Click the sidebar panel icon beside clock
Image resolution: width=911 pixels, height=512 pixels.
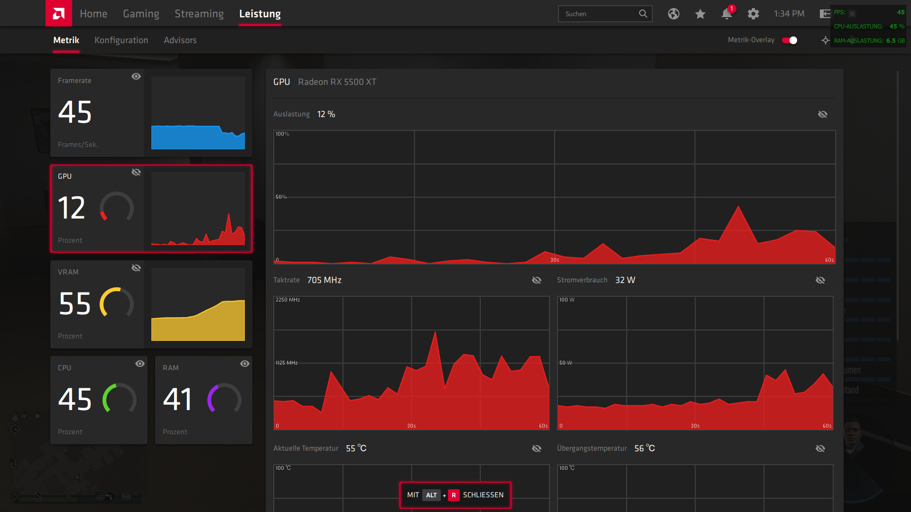click(x=825, y=14)
